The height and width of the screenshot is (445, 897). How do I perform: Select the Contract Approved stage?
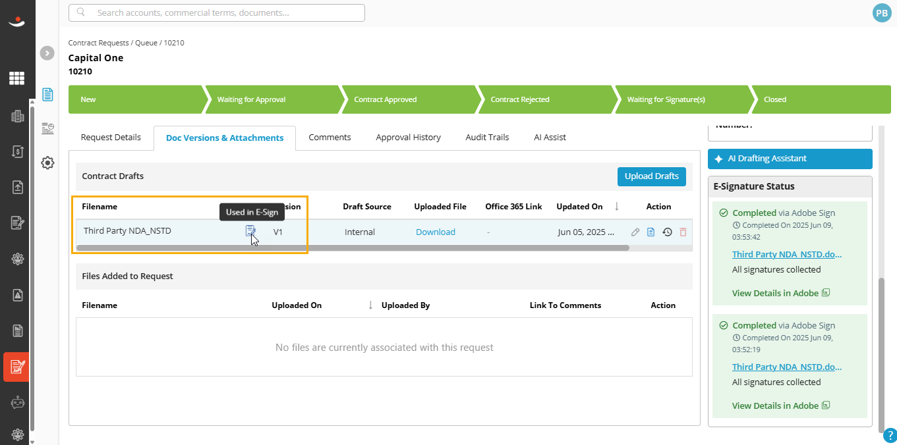click(x=409, y=99)
